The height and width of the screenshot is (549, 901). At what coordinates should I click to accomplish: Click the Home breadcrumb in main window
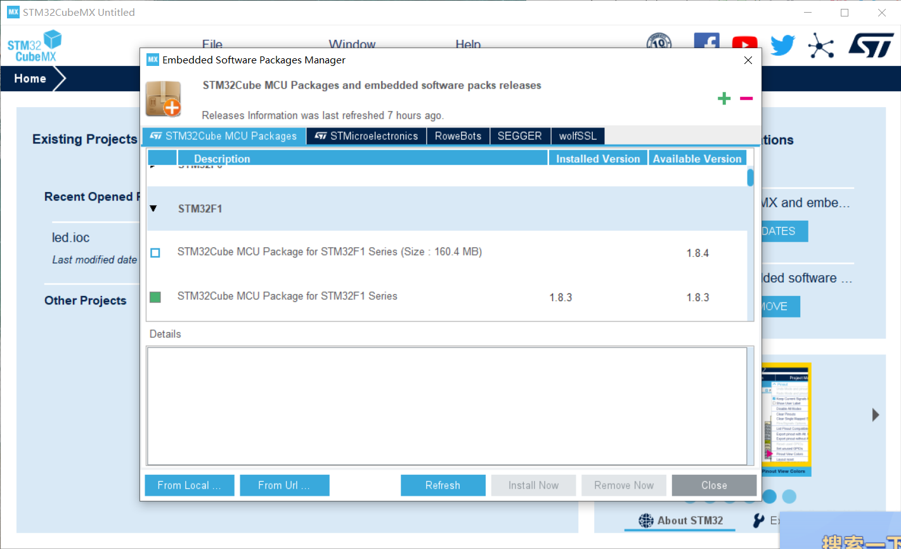pos(30,79)
